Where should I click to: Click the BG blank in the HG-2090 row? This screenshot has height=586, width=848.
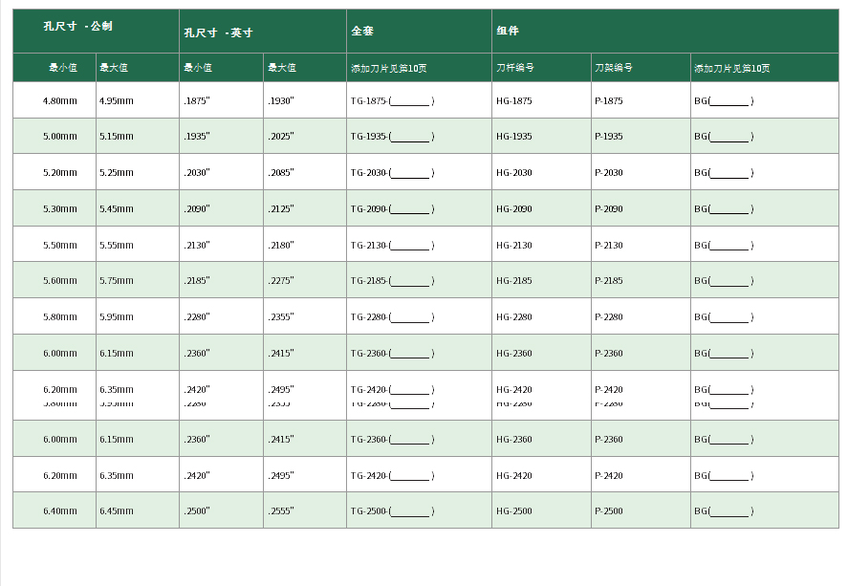[729, 209]
